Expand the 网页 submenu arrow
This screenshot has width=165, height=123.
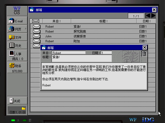[26, 29]
